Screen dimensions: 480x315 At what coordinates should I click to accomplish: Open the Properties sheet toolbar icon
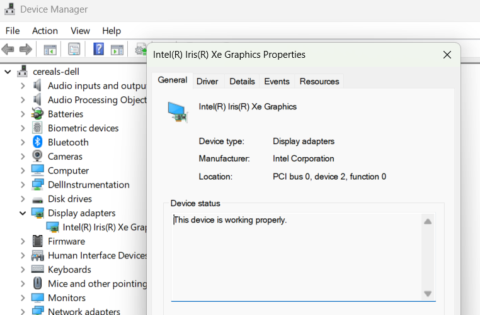coord(74,49)
